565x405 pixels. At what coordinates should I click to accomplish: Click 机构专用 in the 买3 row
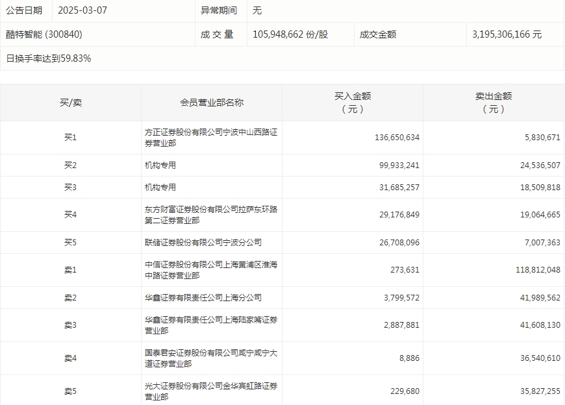pos(160,187)
